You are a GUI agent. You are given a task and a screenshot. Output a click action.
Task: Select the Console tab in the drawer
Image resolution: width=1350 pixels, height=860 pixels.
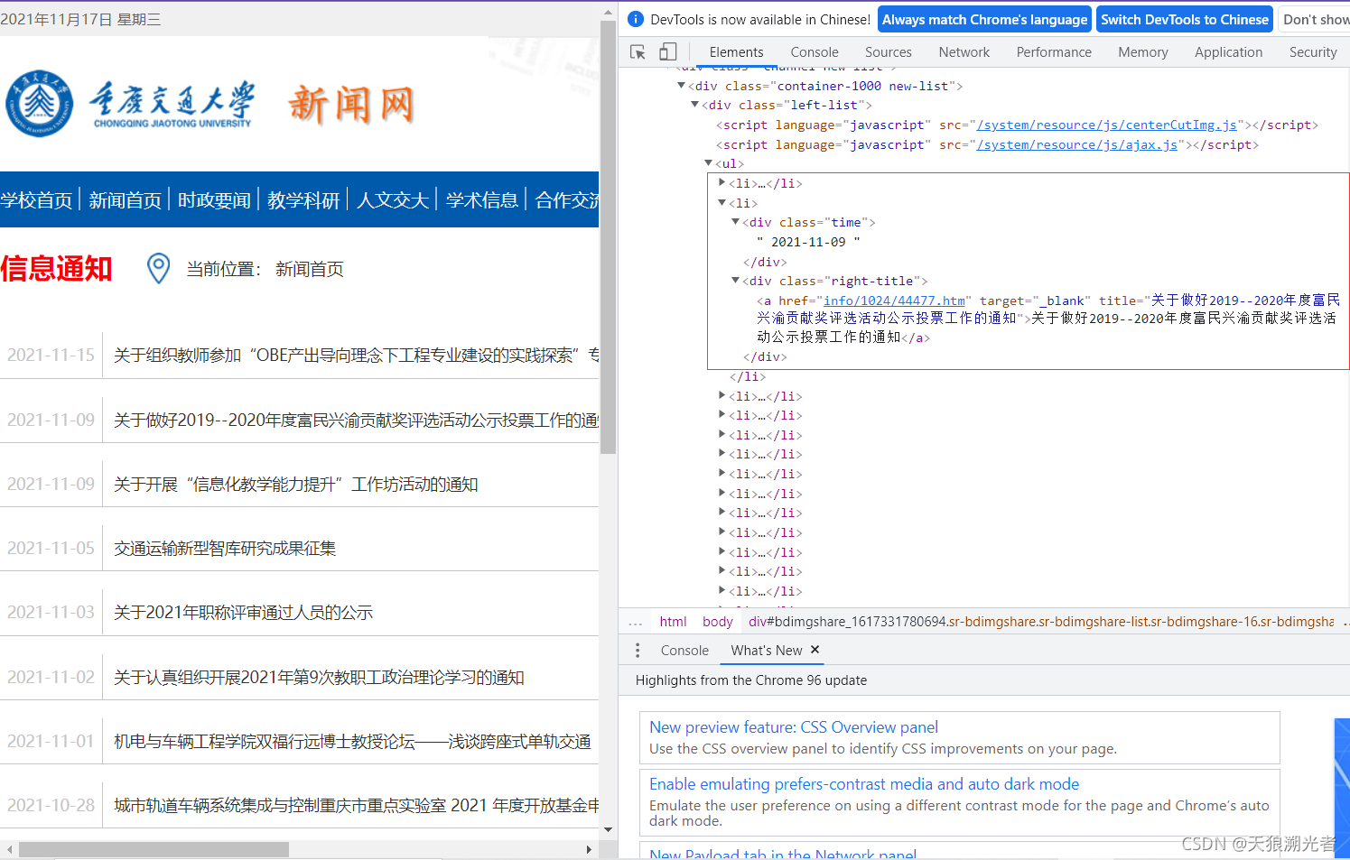click(684, 651)
